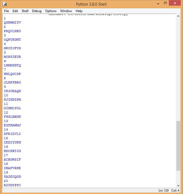This screenshot has height=194, width=183.
Task: Open the Edit menu
Action: (15, 11)
